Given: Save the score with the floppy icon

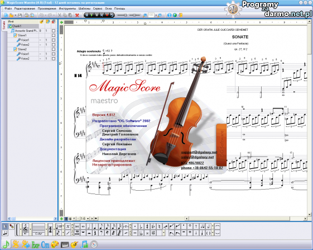Looking at the screenshot, I should pos(20,15).
